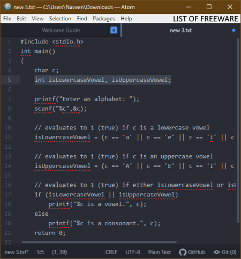This screenshot has width=241, height=259.
Task: Open the Find menu
Action: click(82, 19)
